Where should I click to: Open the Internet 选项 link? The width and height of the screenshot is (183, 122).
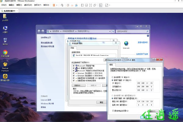tap(46, 100)
